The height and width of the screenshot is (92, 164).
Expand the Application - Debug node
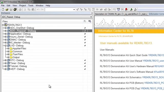click(6, 34)
